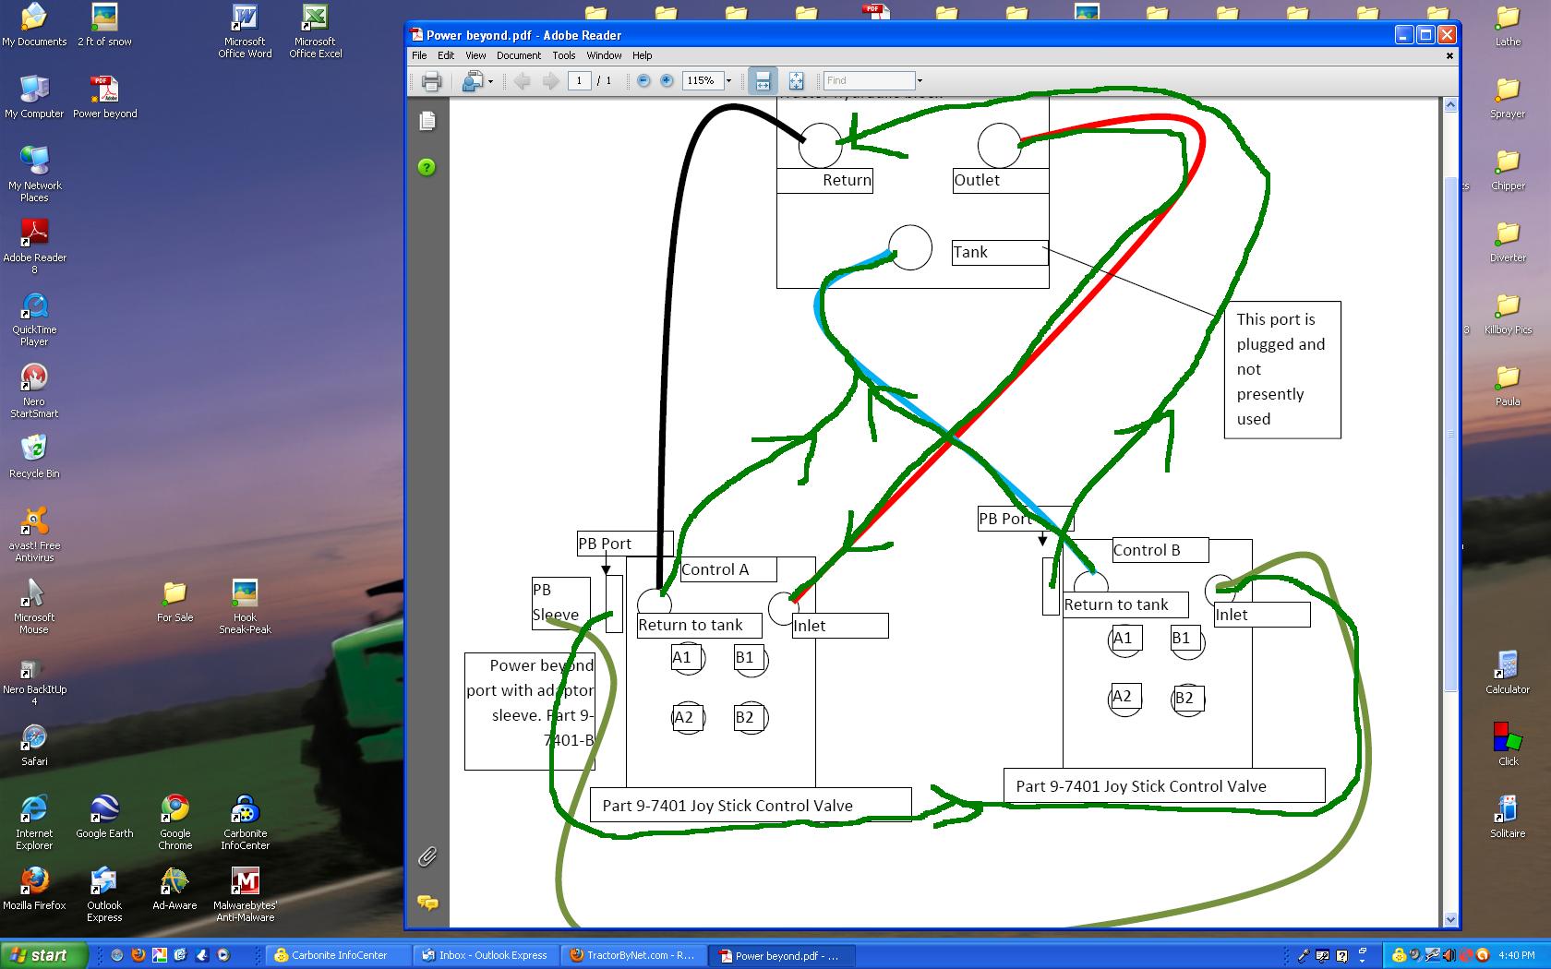Click the zoom in plus button
This screenshot has height=969, width=1551.
(x=667, y=81)
